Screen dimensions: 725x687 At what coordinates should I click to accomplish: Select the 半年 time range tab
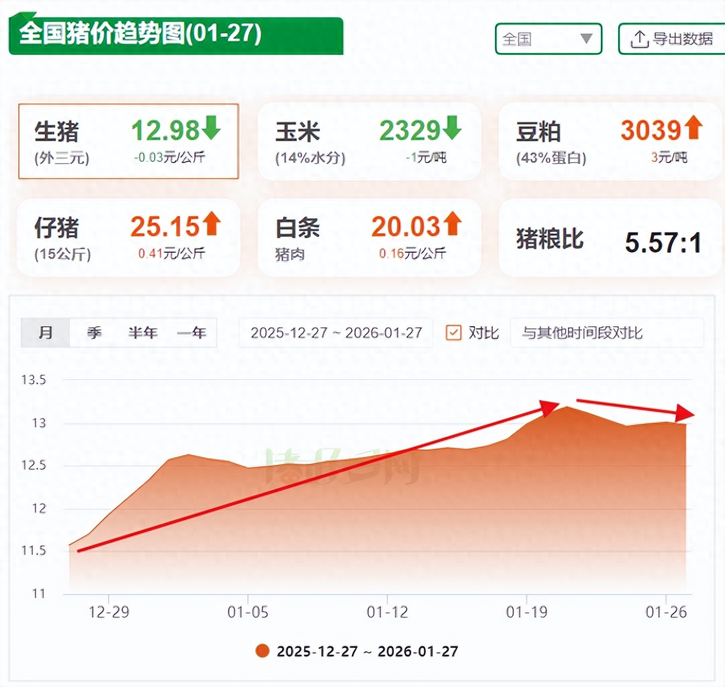click(143, 333)
